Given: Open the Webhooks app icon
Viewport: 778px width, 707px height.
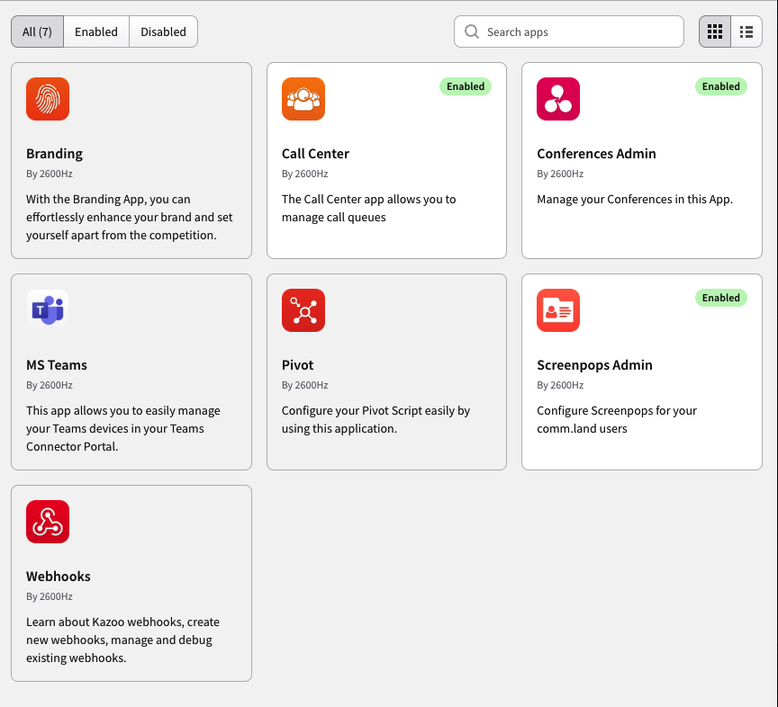Looking at the screenshot, I should pyautogui.click(x=48, y=522).
